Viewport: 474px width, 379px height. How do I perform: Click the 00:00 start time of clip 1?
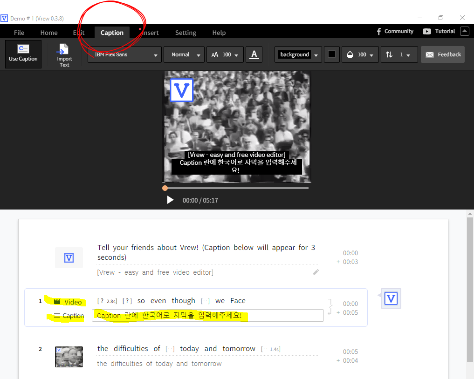click(x=350, y=304)
